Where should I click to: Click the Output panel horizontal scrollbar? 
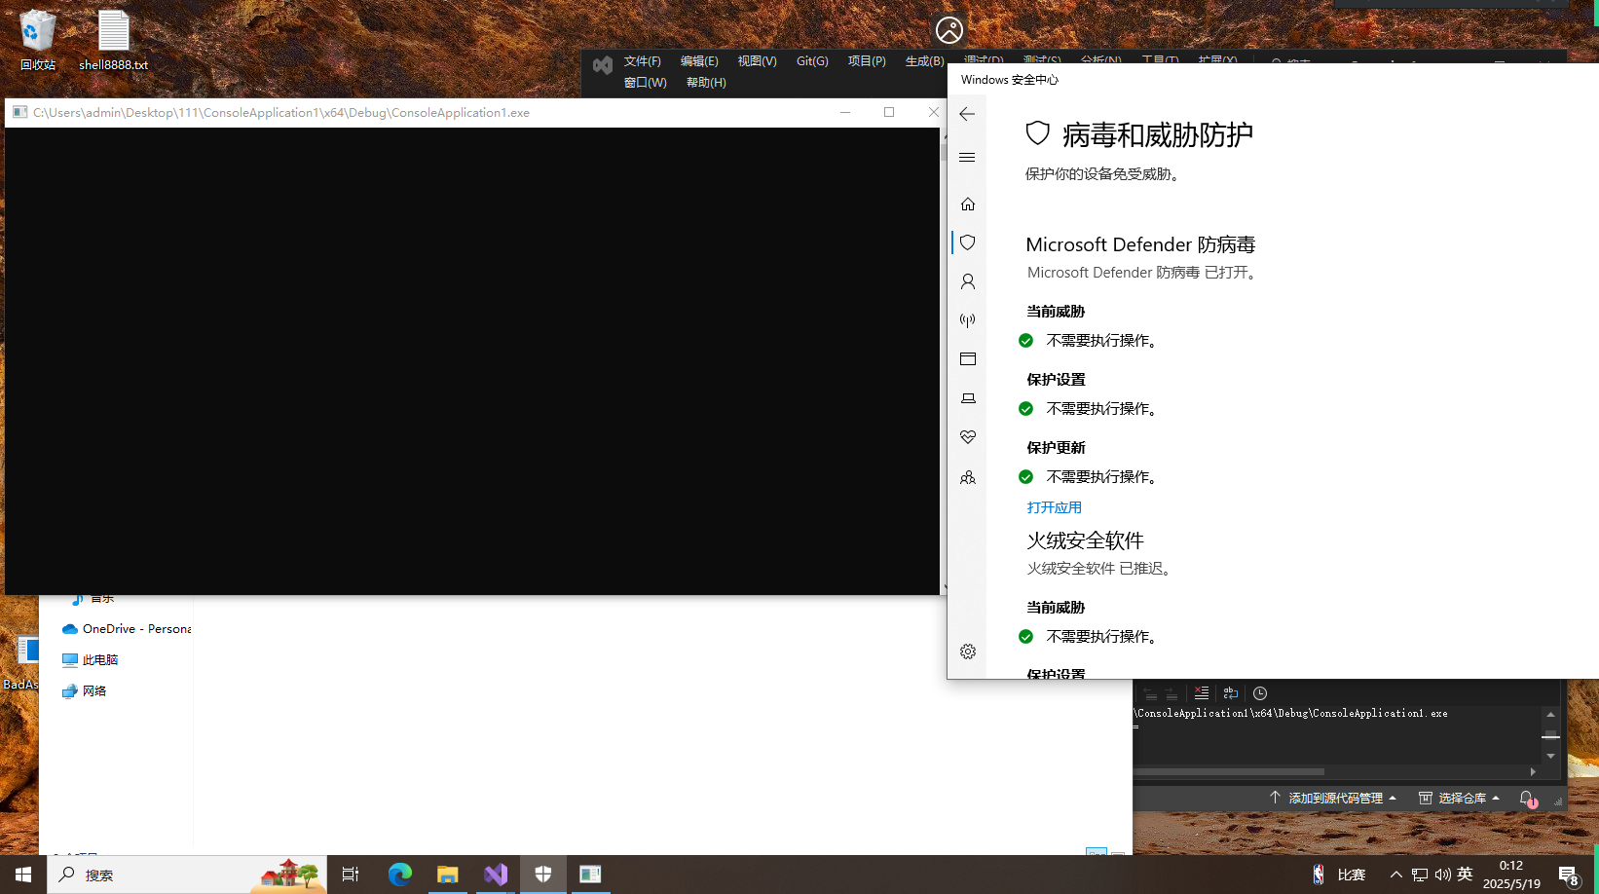pos(1229,771)
